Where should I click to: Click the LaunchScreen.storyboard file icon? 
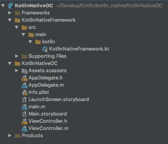pyautogui.click(x=24, y=100)
